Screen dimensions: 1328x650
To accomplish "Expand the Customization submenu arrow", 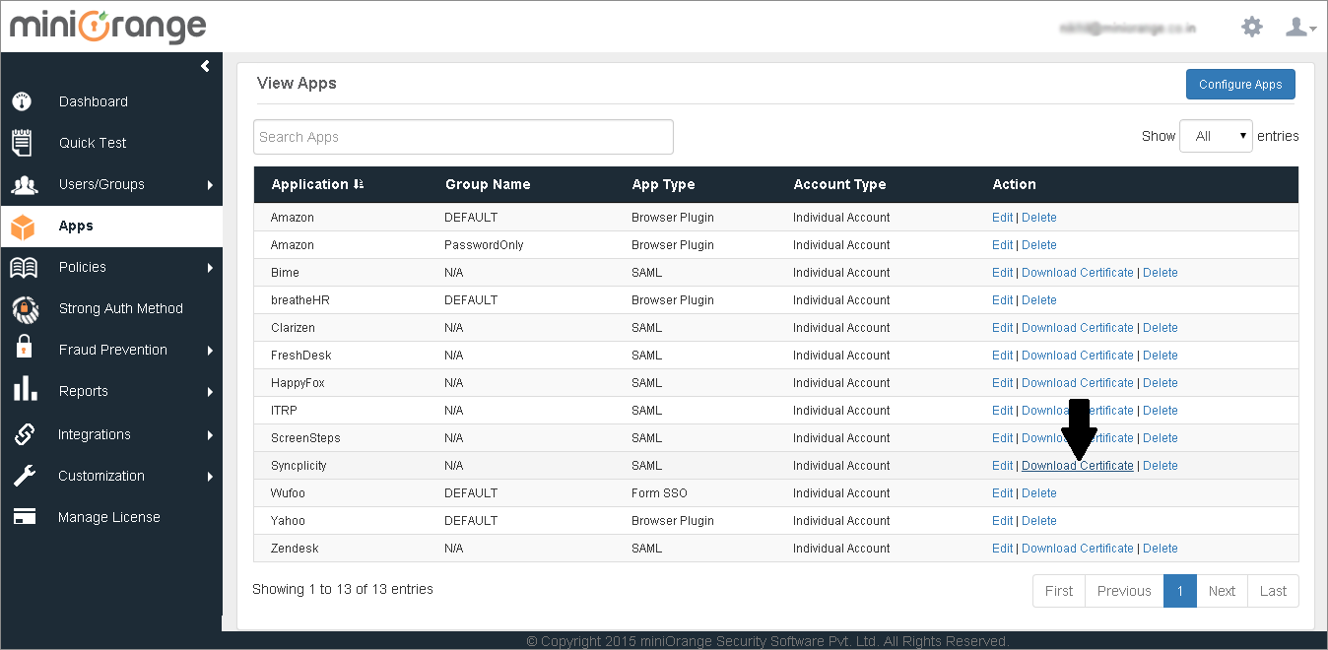I will coord(210,476).
